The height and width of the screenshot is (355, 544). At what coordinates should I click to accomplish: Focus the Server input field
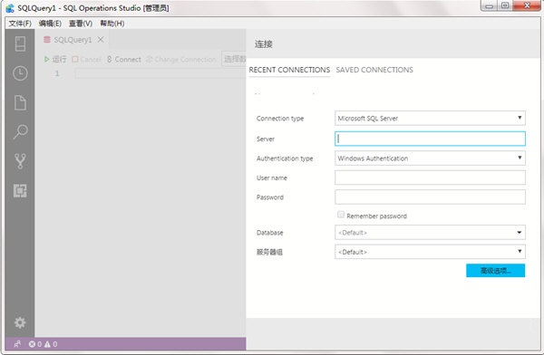click(430, 139)
